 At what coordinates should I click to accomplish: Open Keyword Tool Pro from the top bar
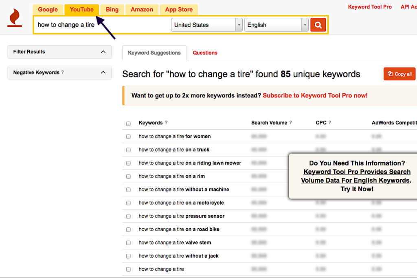[x=369, y=7]
